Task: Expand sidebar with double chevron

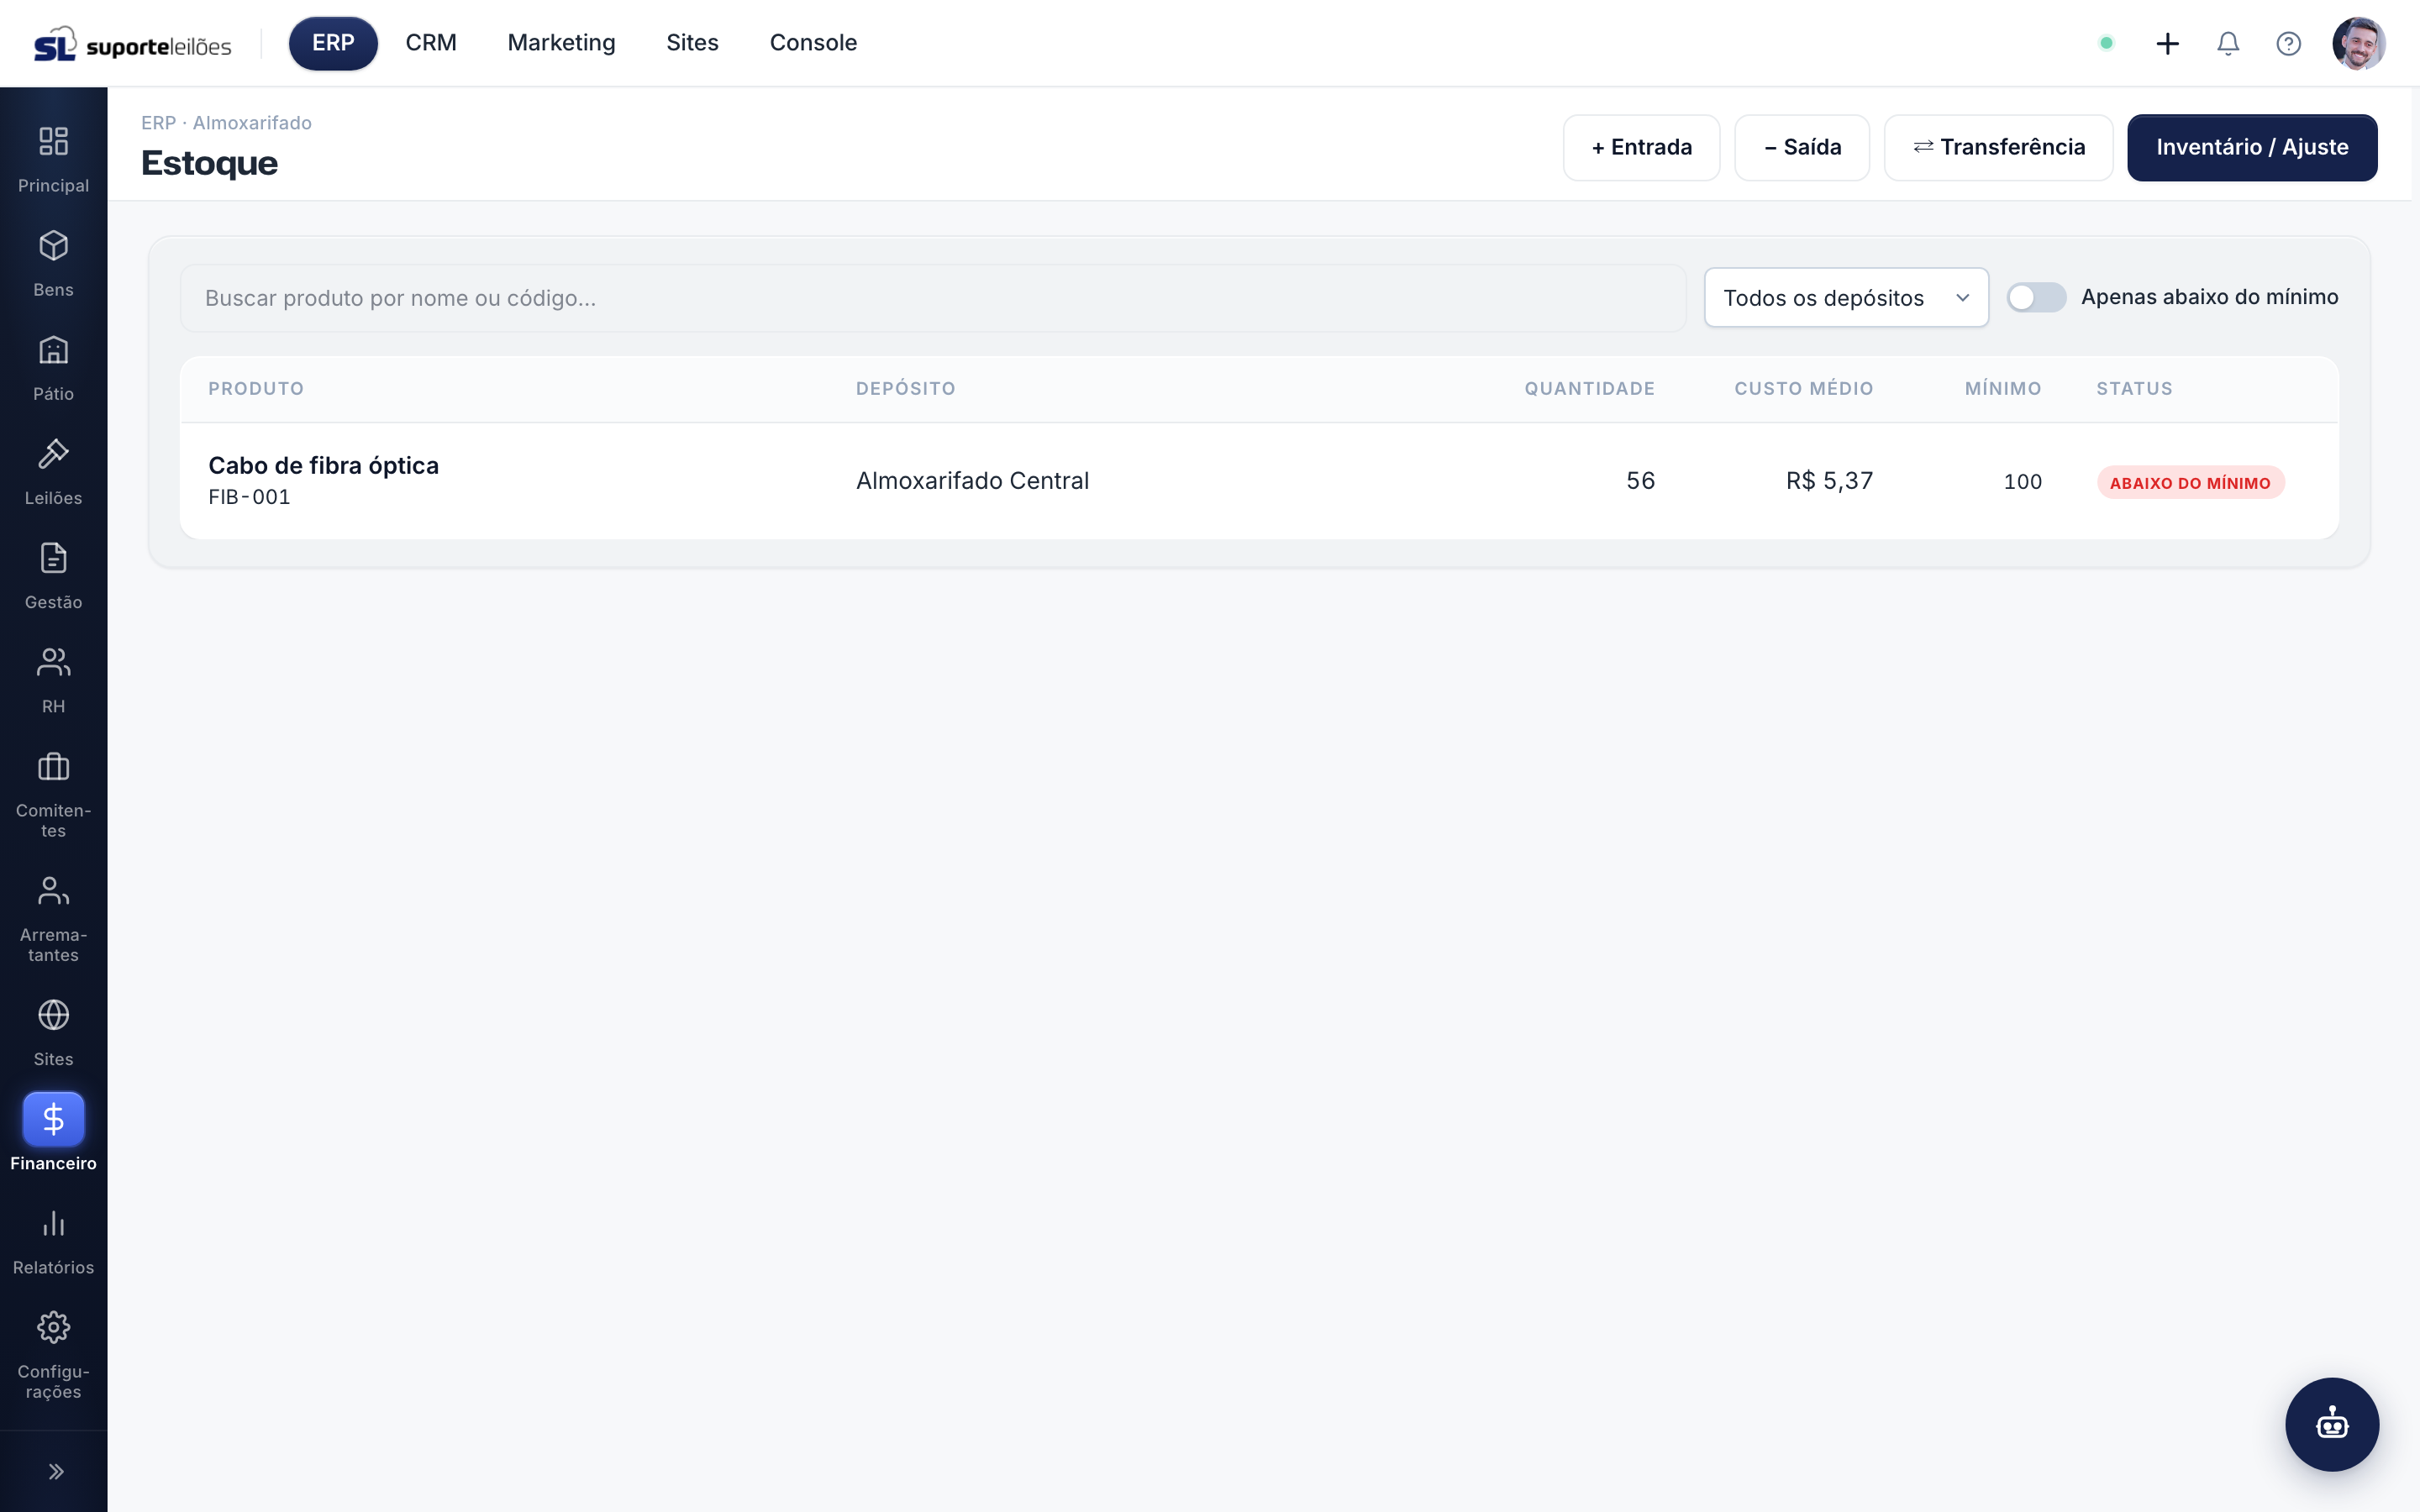Action: (x=56, y=1471)
